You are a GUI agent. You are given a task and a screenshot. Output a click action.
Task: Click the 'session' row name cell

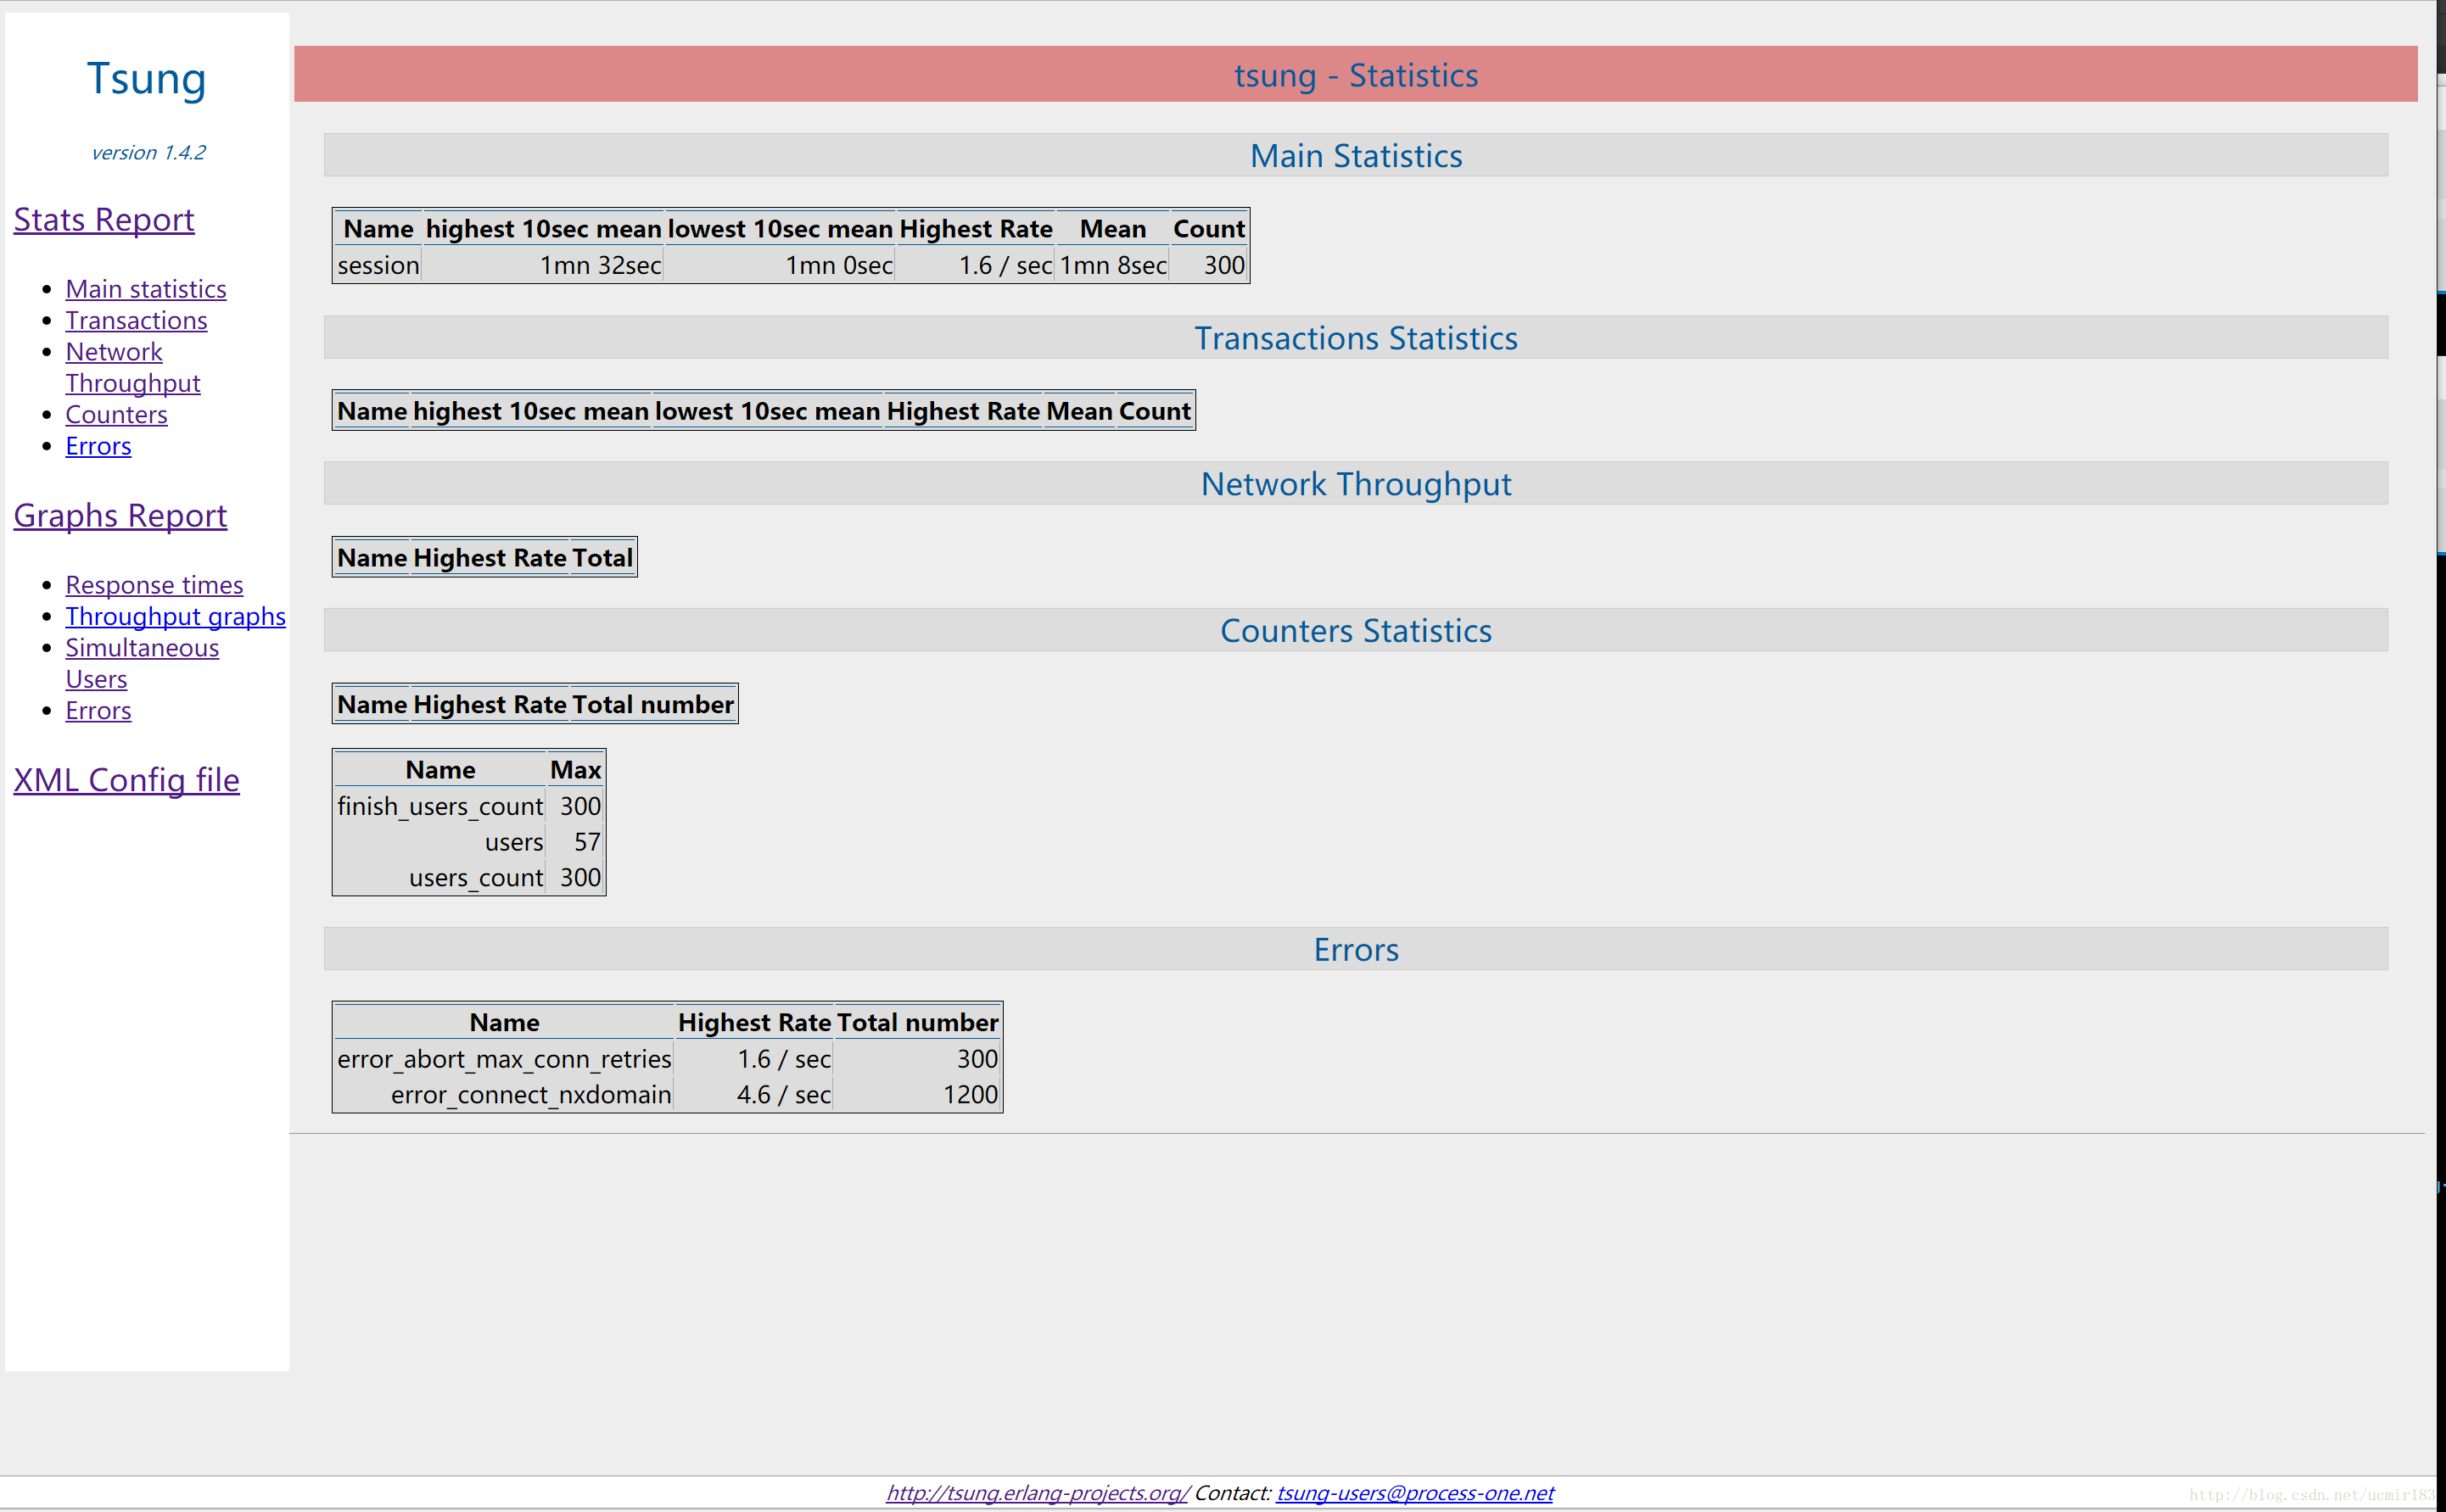(378, 265)
